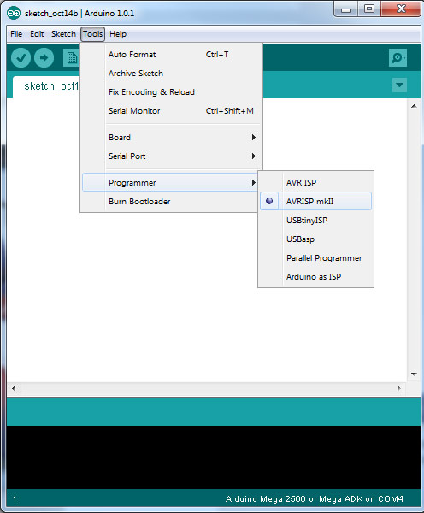Open Serial Monitor magnifier icon
Viewport: 424px width, 513px height.
(397, 58)
